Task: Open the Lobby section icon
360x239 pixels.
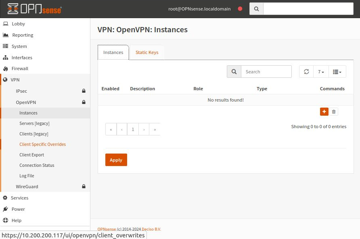Action: click(6, 23)
